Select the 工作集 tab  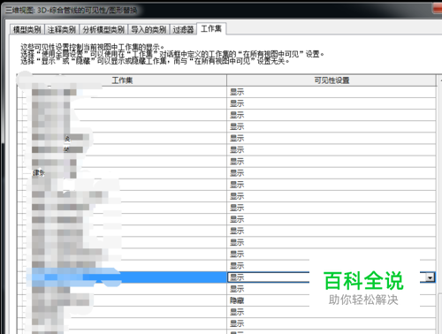click(211, 28)
